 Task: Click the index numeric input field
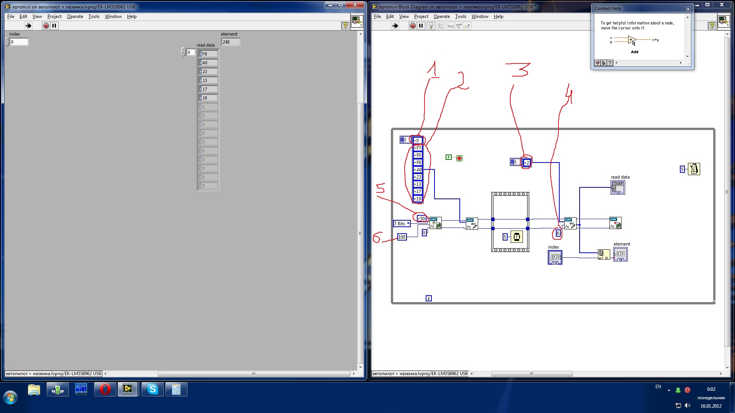[x=19, y=42]
